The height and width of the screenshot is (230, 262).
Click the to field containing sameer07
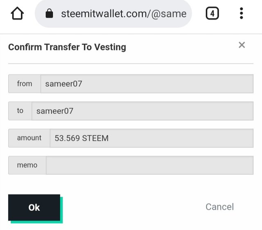142,111
